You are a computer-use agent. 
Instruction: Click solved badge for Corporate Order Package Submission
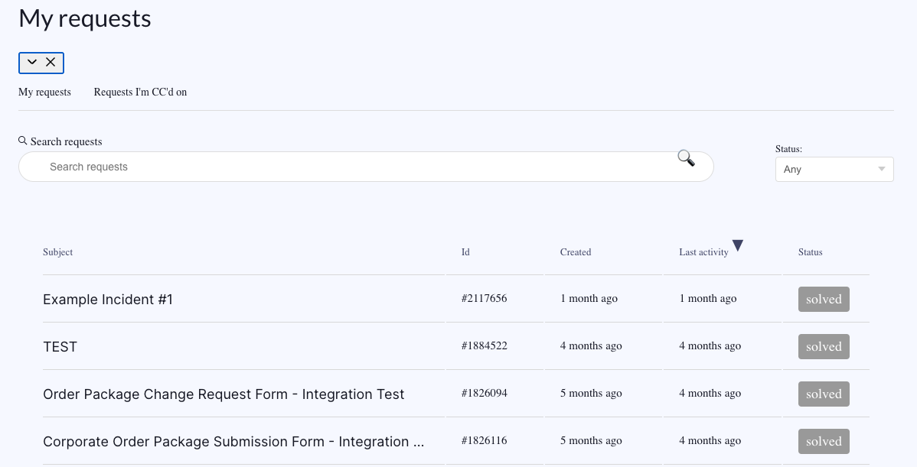click(824, 441)
